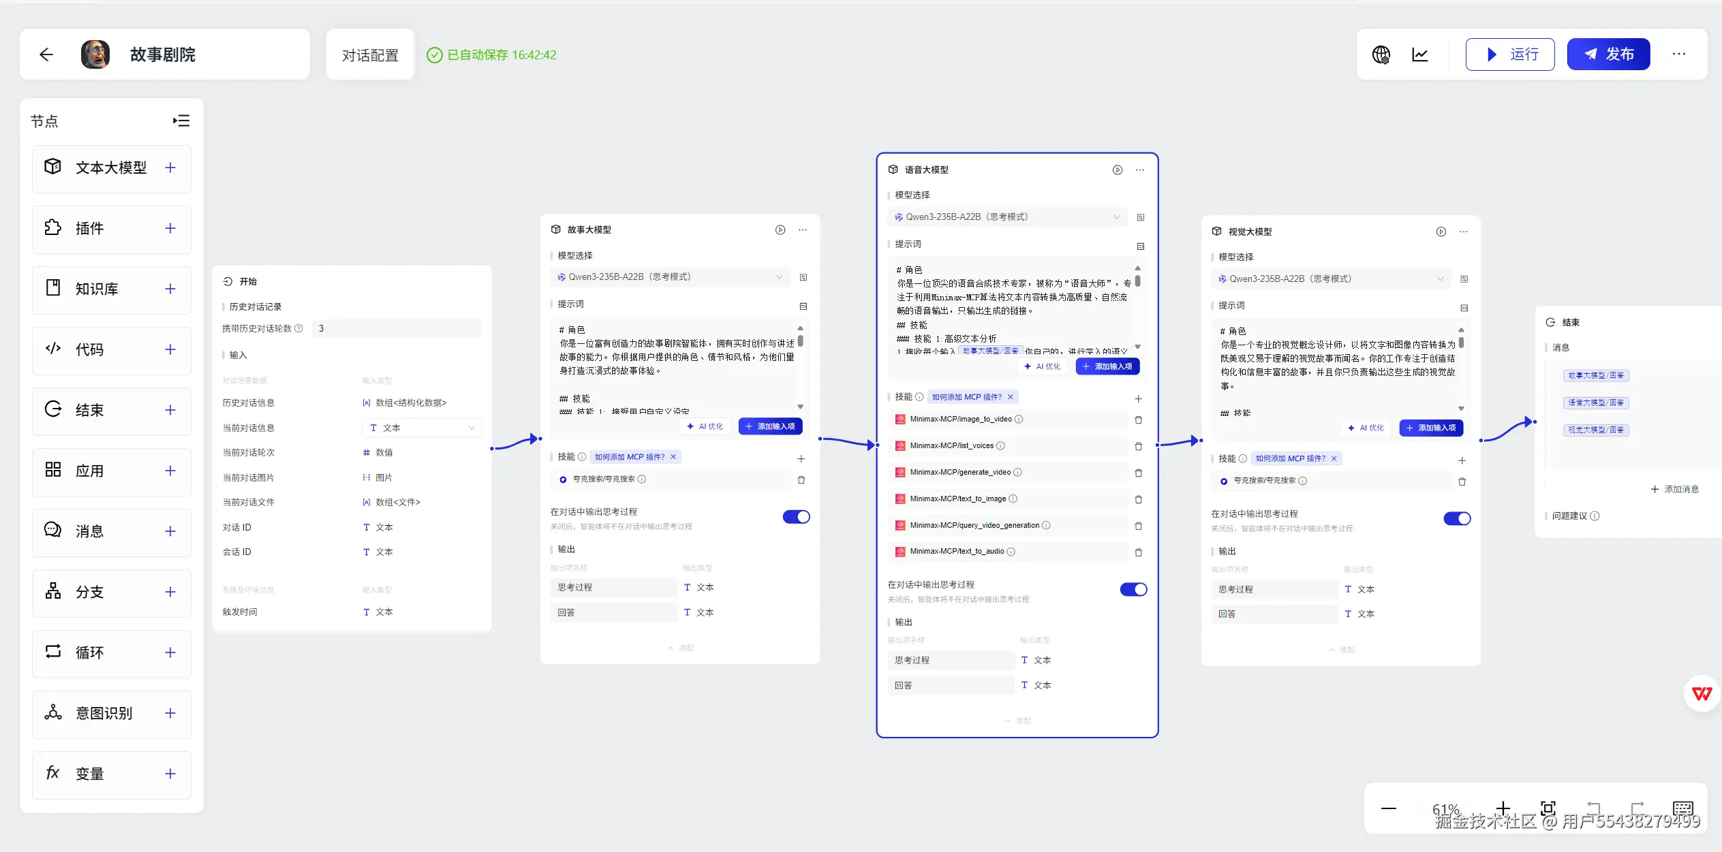Toggle thinking output in 视觉大模型 node
Image resolution: width=1722 pixels, height=852 pixels.
click(x=1457, y=519)
